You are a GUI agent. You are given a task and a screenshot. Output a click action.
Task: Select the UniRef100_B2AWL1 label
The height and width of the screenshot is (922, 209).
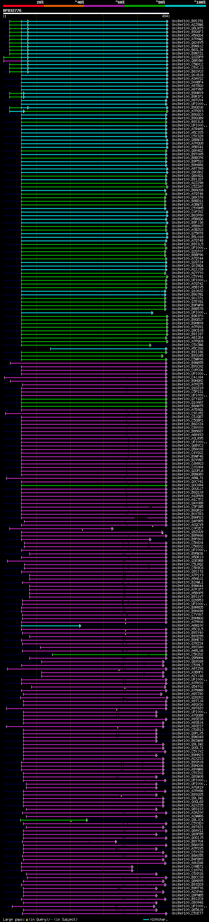pyautogui.click(x=187, y=582)
